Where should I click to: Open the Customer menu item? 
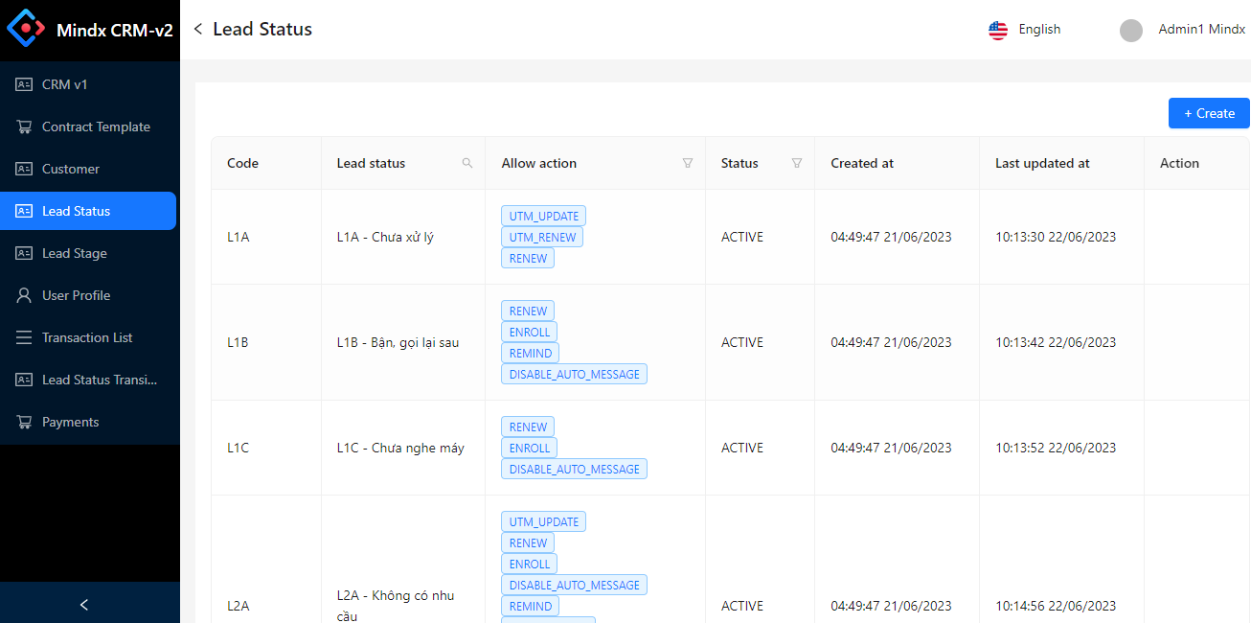(x=71, y=169)
